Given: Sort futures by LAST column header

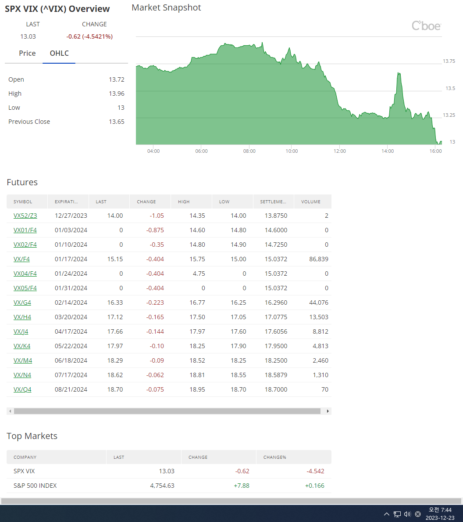Looking at the screenshot, I should click(109, 202).
